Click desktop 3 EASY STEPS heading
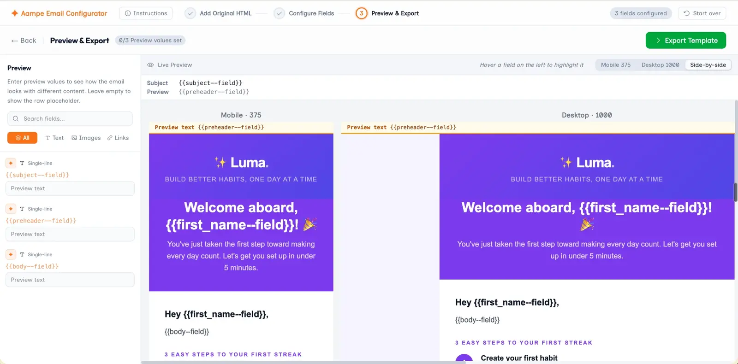This screenshot has height=364, width=738. [524, 343]
